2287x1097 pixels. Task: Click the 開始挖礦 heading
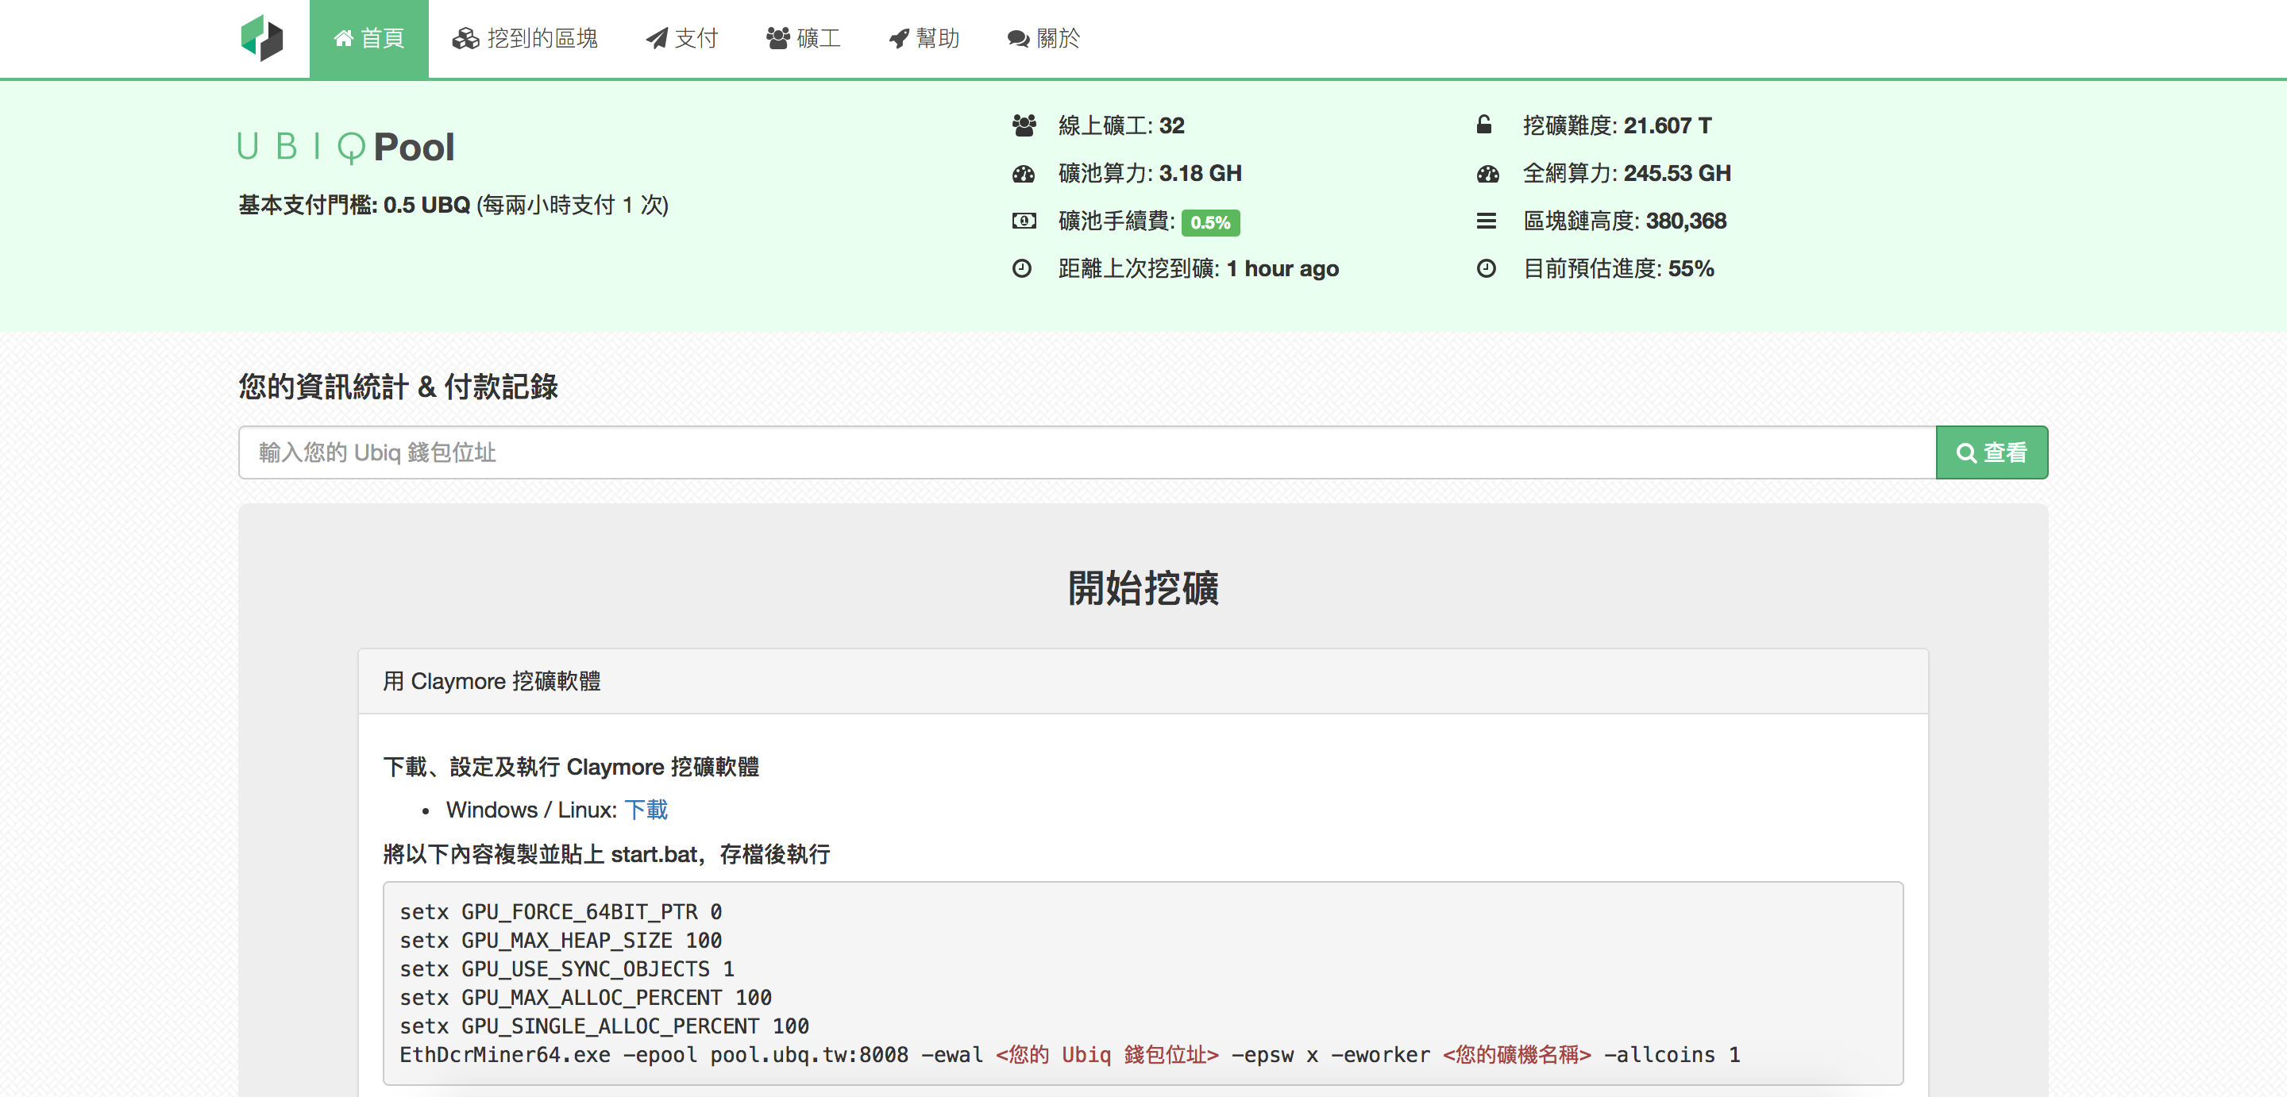point(1143,588)
